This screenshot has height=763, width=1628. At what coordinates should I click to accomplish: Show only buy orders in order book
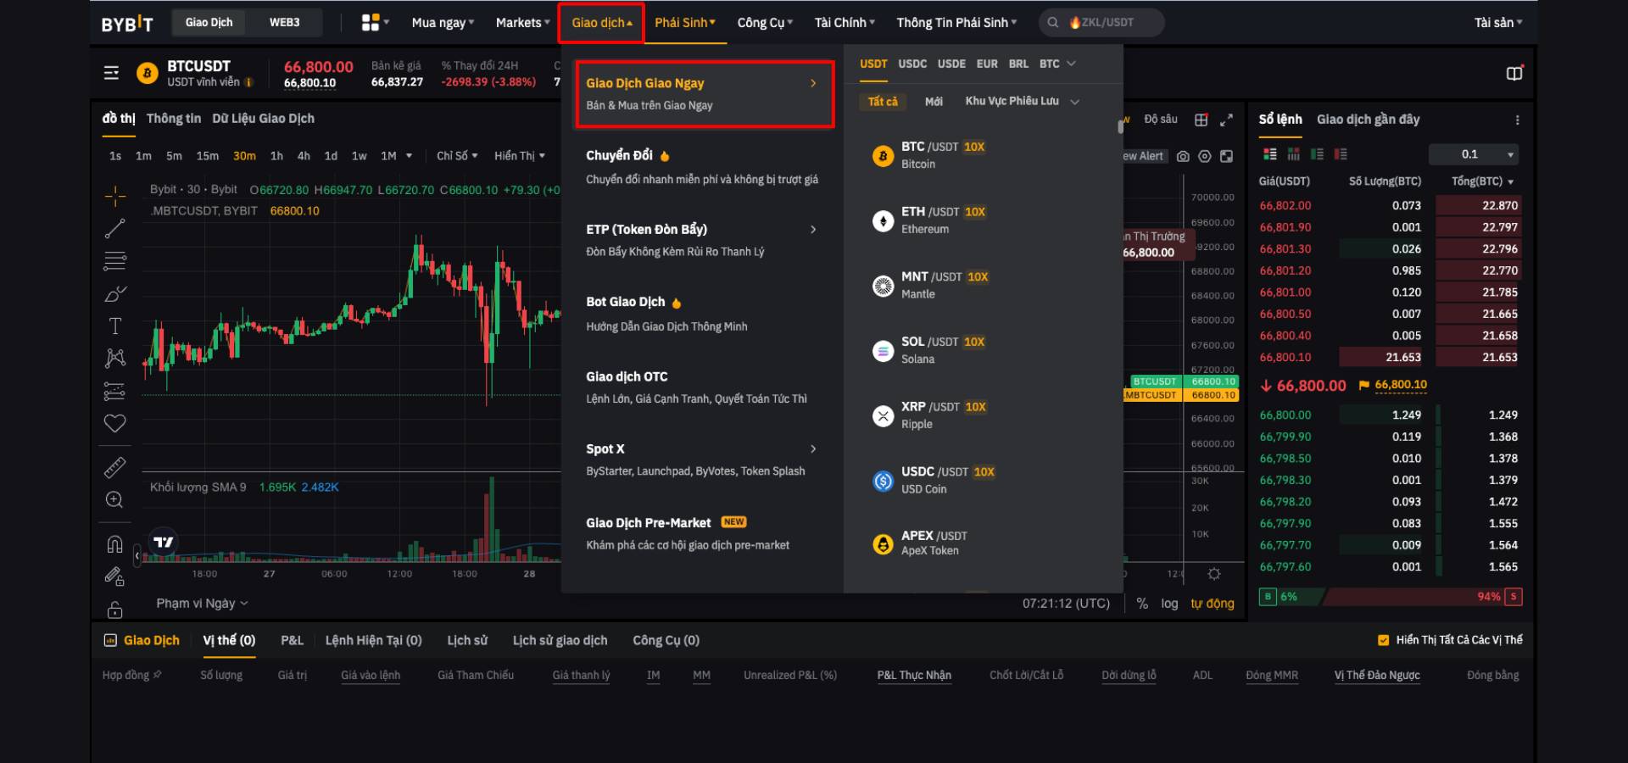pos(1317,154)
